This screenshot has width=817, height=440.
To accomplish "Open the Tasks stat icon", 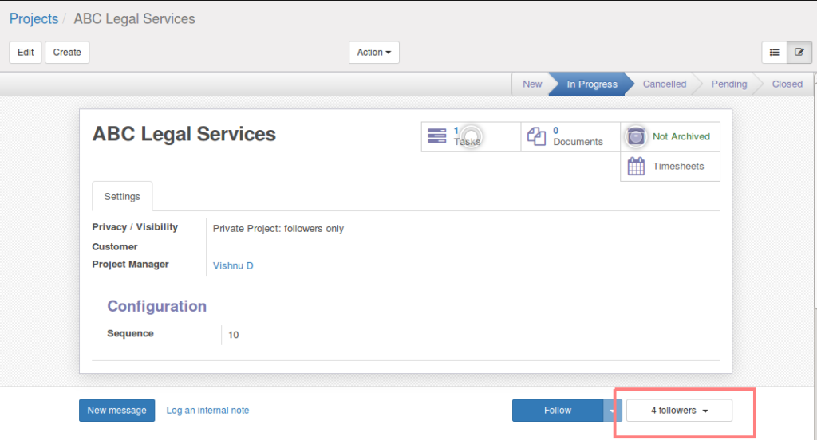I will pyautogui.click(x=436, y=136).
